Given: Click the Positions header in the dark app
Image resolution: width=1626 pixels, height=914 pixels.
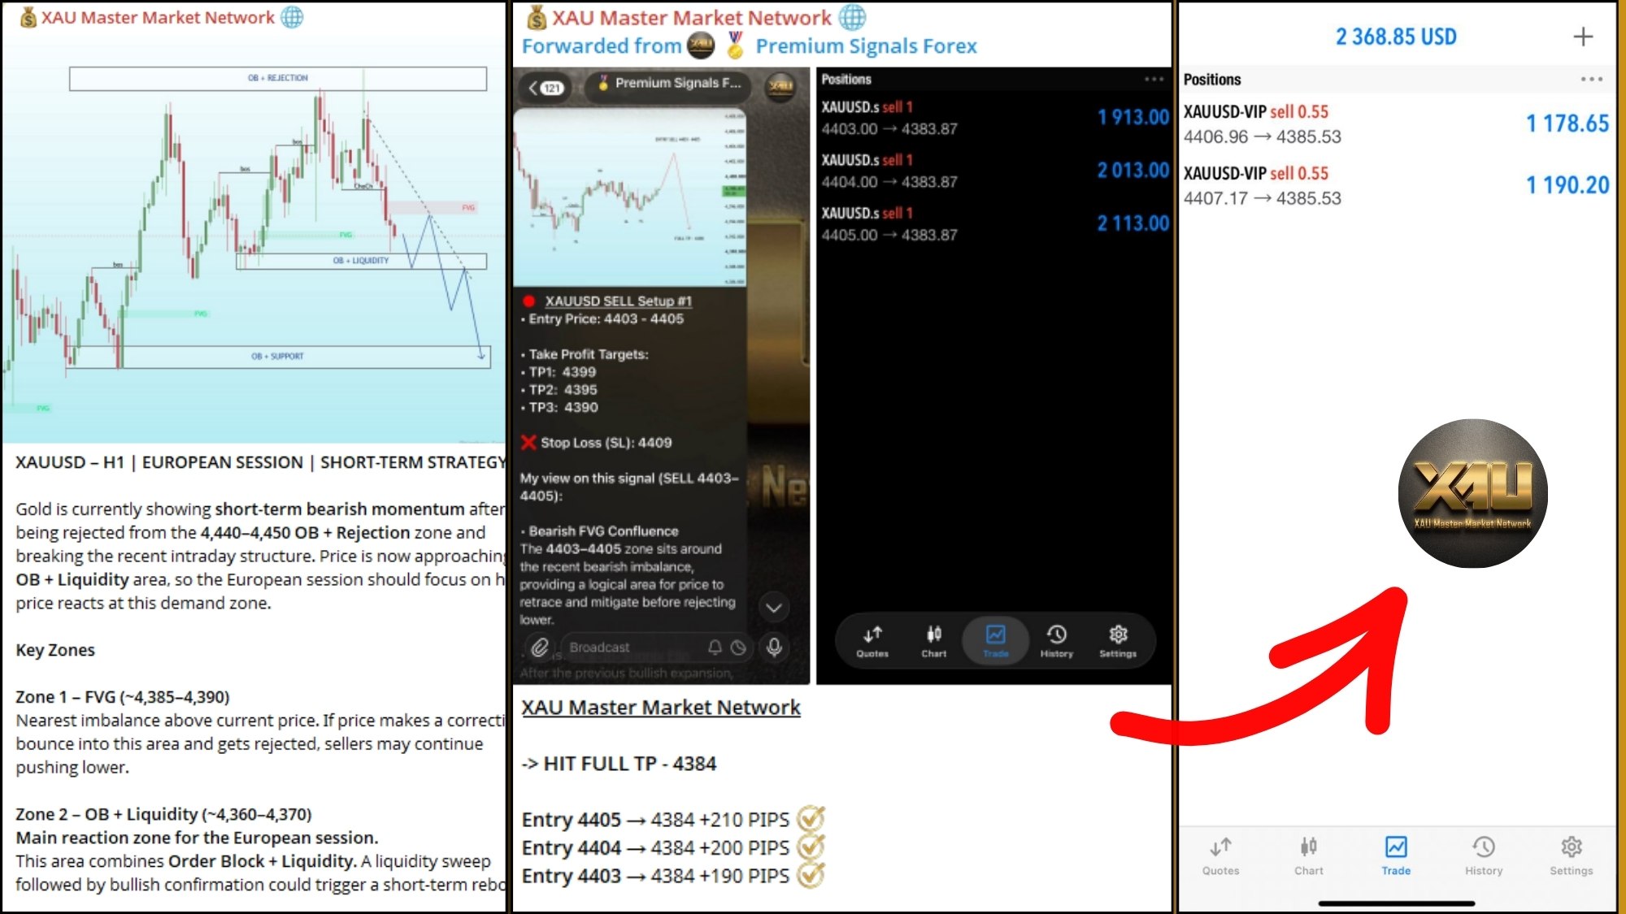Looking at the screenshot, I should coord(846,79).
